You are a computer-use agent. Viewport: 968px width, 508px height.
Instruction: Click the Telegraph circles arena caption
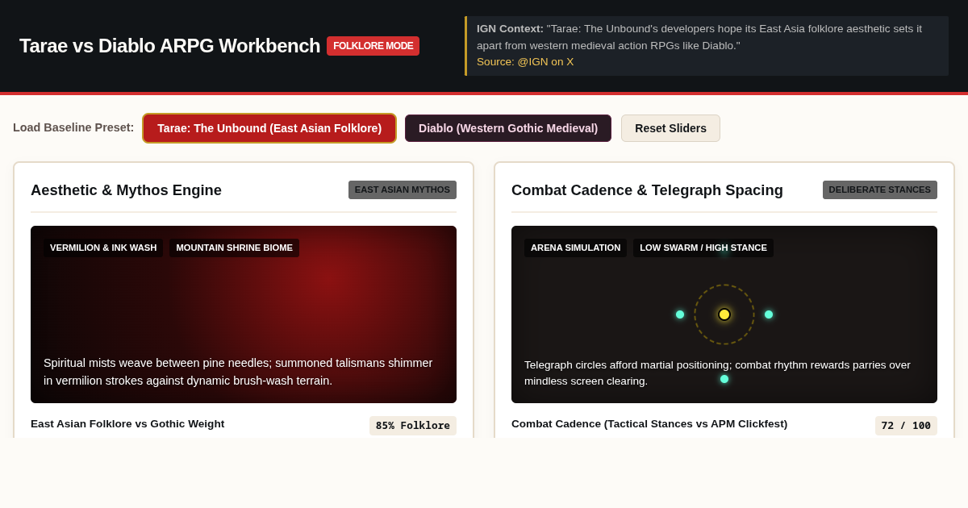tap(718, 373)
